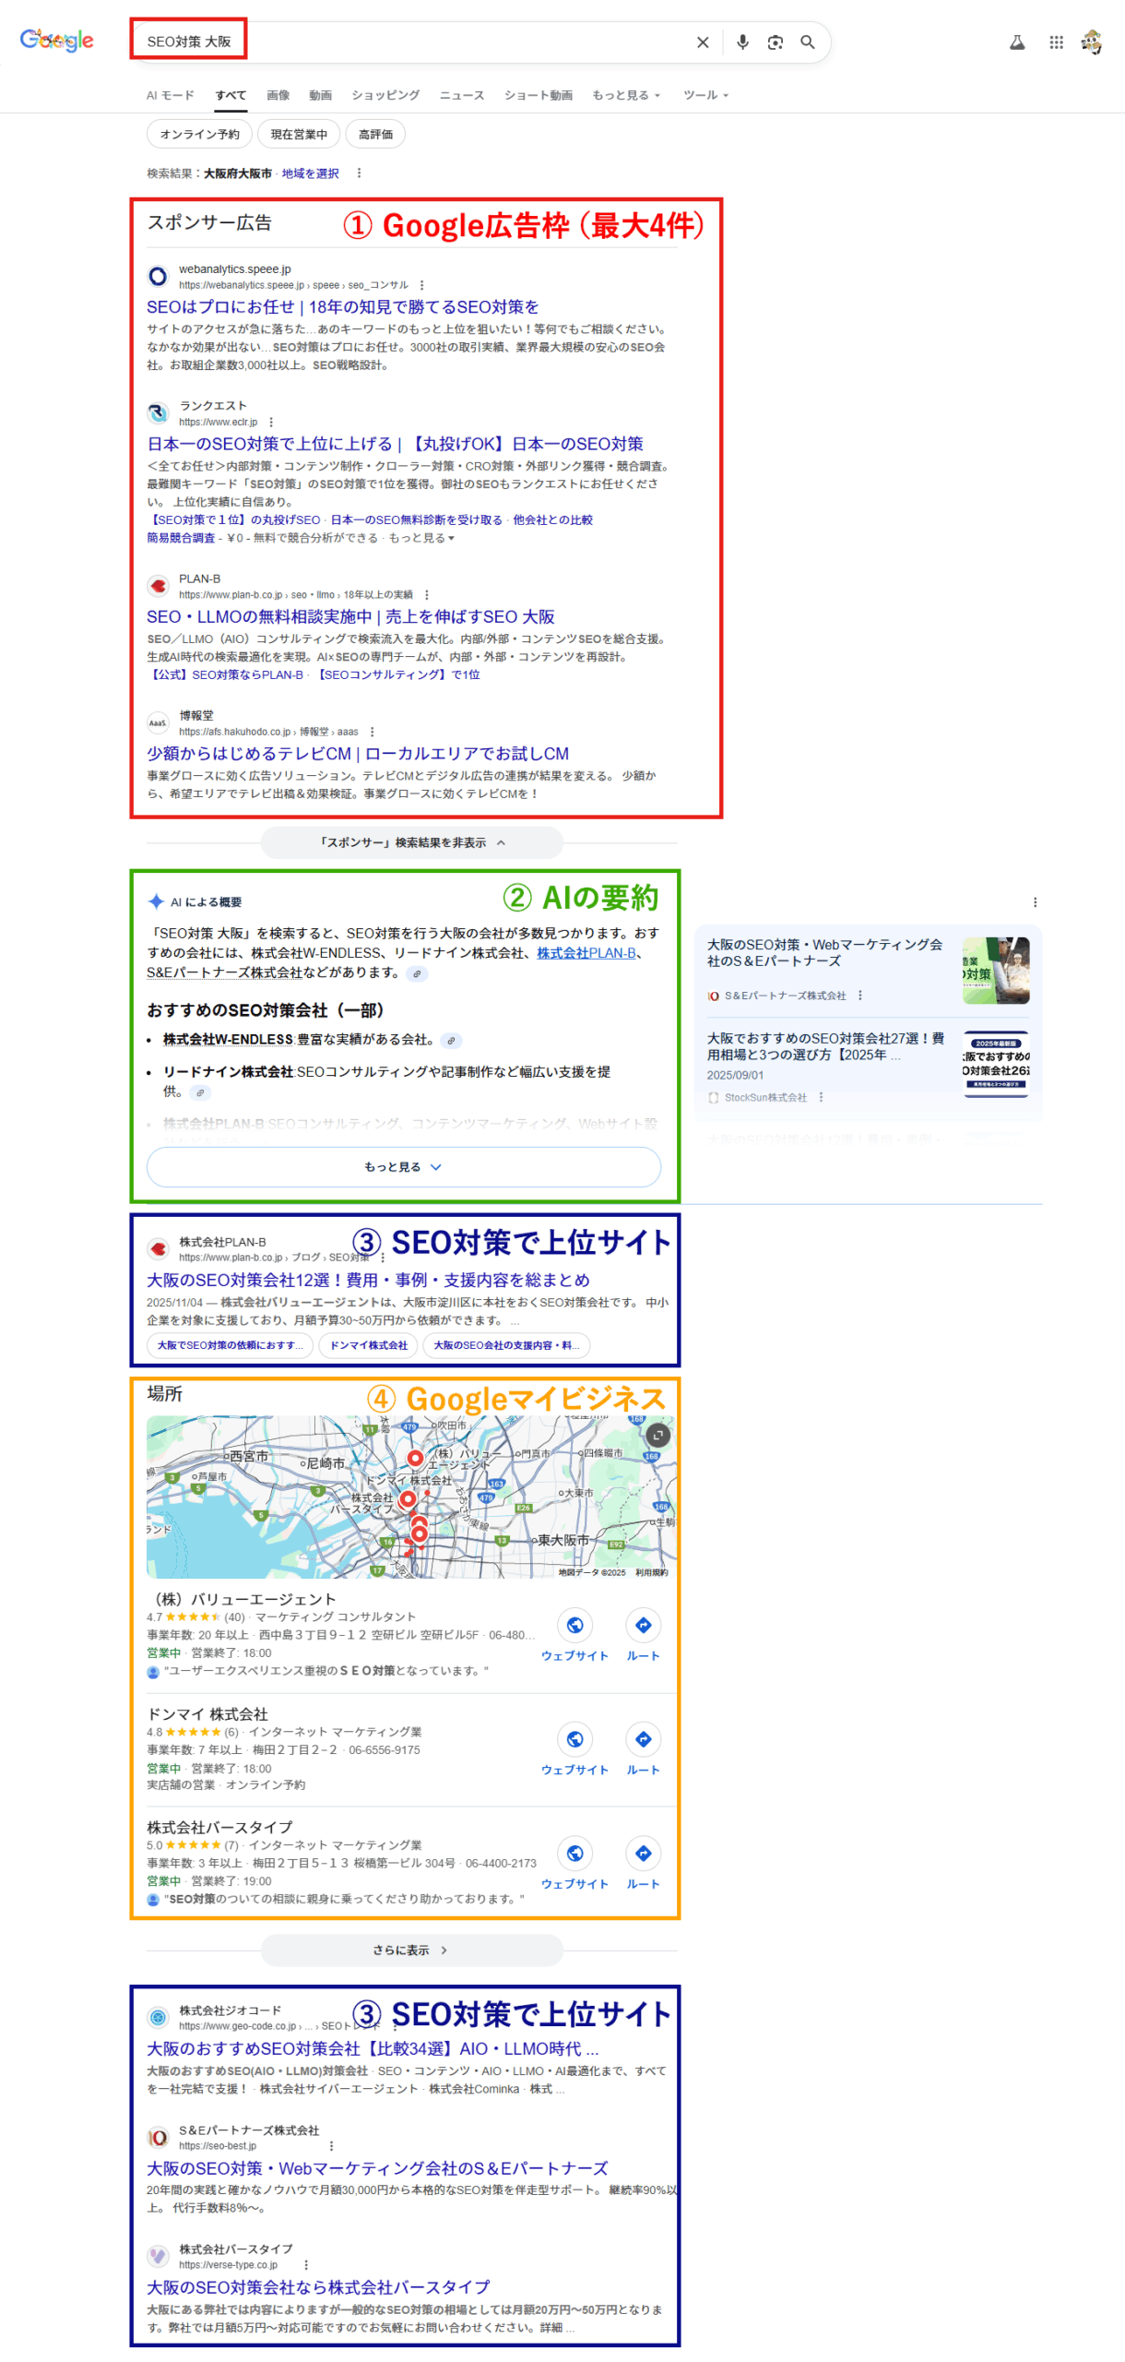Expand the map to fullscreen
1125x2362 pixels.
(x=657, y=1435)
